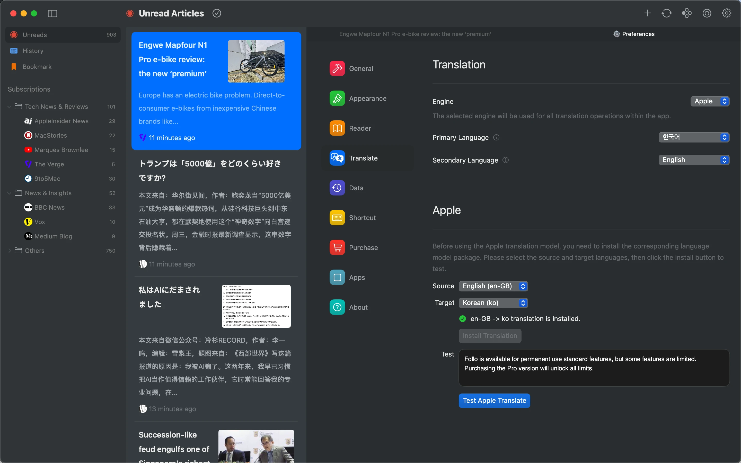Refresh all feeds with sync icon
Image resolution: width=741 pixels, height=463 pixels.
[x=667, y=13]
